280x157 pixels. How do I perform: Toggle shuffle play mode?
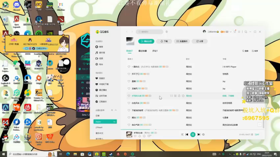[182, 135]
